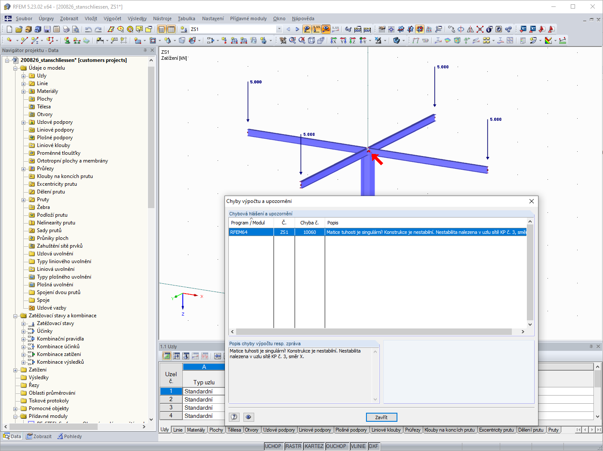Toggle DXF in status bar
603x451 pixels.
pyautogui.click(x=373, y=446)
